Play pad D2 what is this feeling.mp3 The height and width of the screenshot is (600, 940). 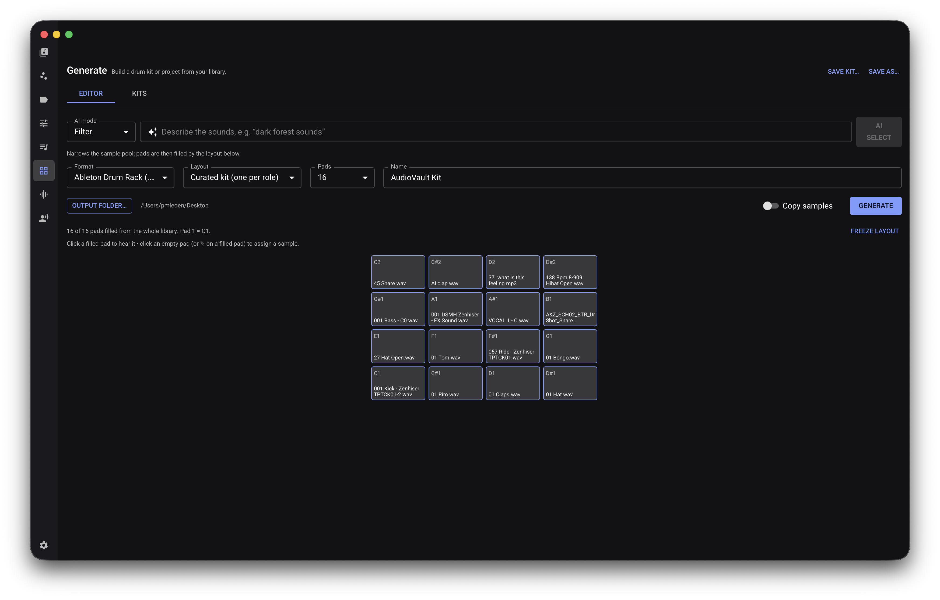[513, 272]
